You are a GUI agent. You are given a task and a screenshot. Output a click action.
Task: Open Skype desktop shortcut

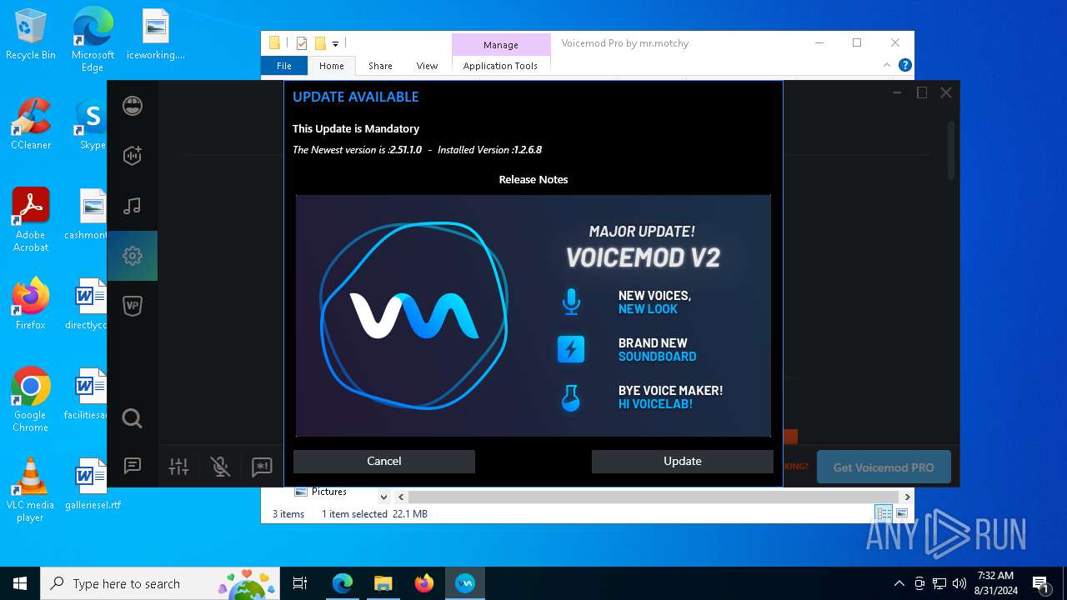click(93, 124)
